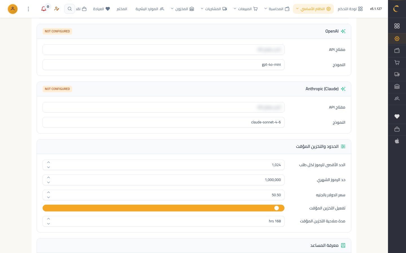The width and height of the screenshot is (406, 253).
Task: Click the heart icon in sidebar
Action: pyautogui.click(x=397, y=116)
